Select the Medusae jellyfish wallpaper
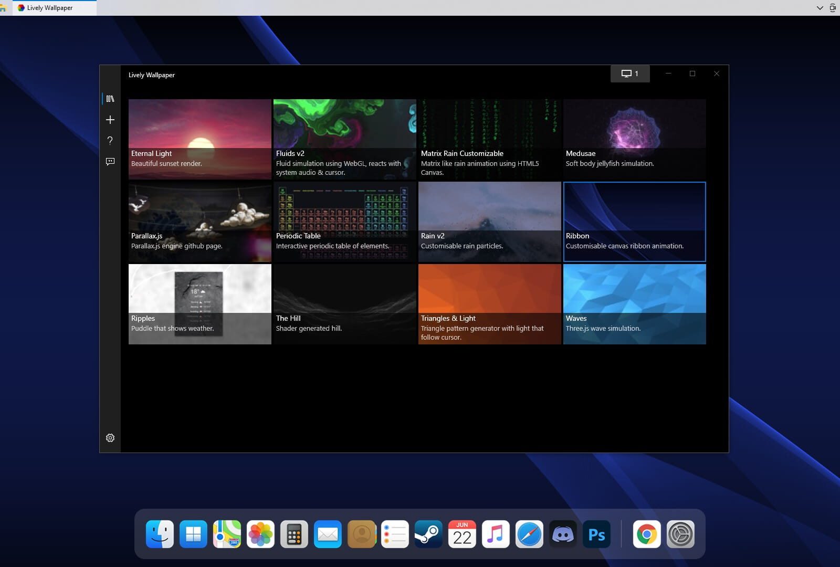 (634, 139)
